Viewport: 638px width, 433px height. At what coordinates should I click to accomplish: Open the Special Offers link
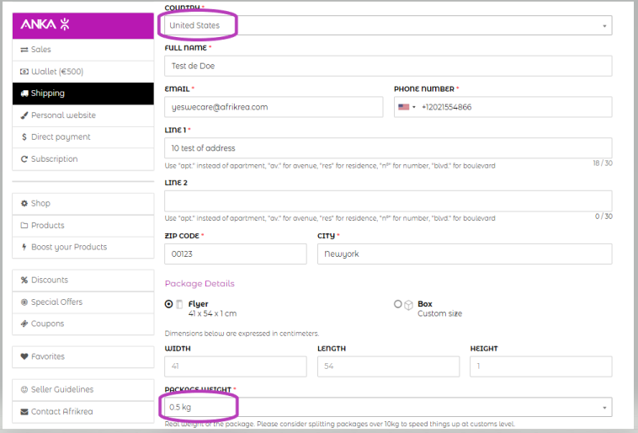(x=83, y=302)
